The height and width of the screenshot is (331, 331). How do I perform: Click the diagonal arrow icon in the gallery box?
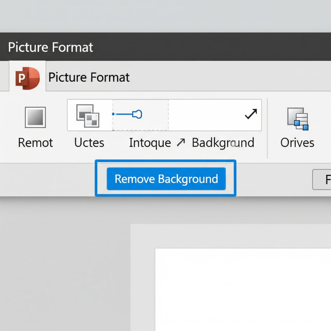coord(251,114)
